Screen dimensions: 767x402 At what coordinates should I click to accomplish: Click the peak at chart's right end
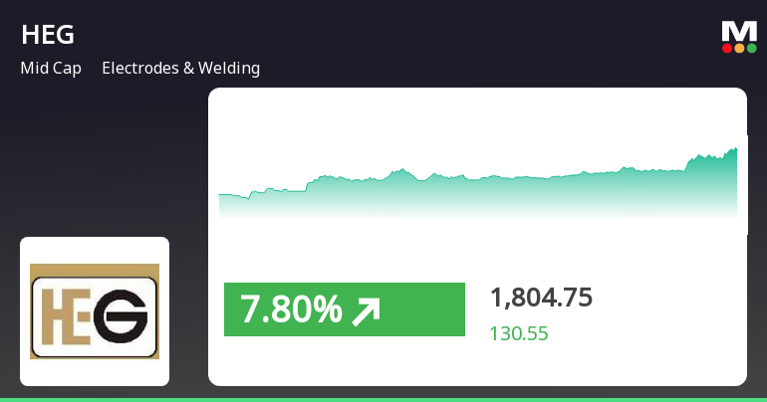coord(734,150)
